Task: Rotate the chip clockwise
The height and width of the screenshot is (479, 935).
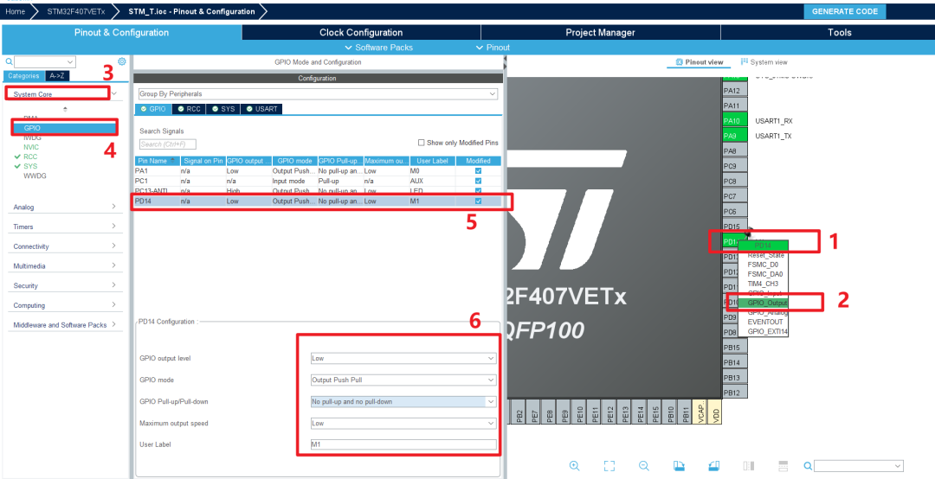Action: pyautogui.click(x=679, y=466)
